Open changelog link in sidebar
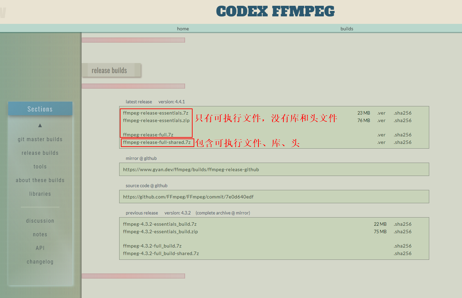 point(40,262)
